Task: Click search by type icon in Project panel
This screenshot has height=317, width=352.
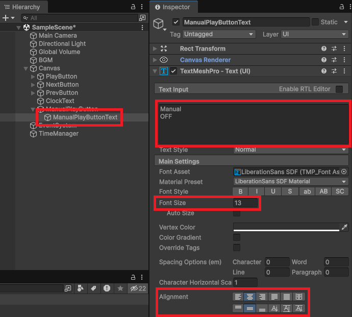Action: pos(81,288)
